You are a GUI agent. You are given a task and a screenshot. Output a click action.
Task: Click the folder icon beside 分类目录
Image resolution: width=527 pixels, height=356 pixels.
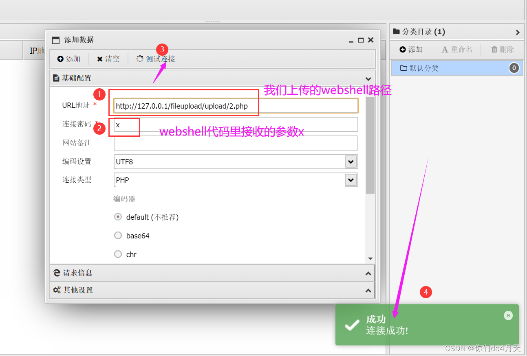pyautogui.click(x=396, y=31)
